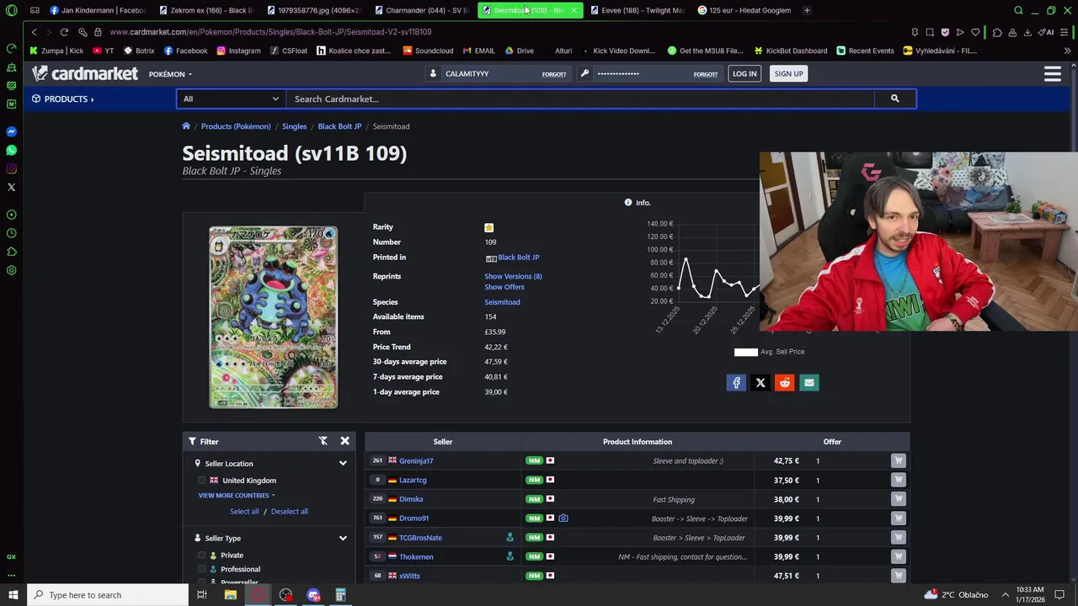This screenshot has height=606, width=1078.
Task: Click the Cardmarket home breadcrumb icon
Action: pyautogui.click(x=186, y=126)
